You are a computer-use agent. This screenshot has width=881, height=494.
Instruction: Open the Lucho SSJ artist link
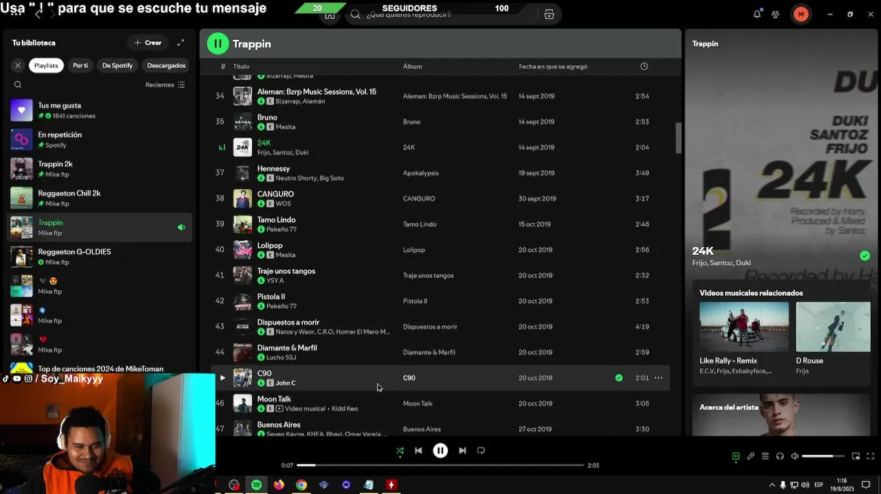[x=282, y=357]
